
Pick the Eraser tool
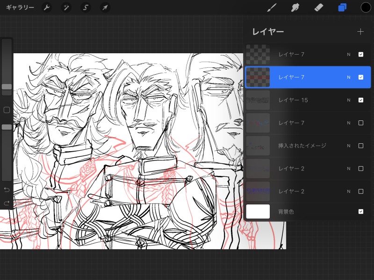point(318,7)
